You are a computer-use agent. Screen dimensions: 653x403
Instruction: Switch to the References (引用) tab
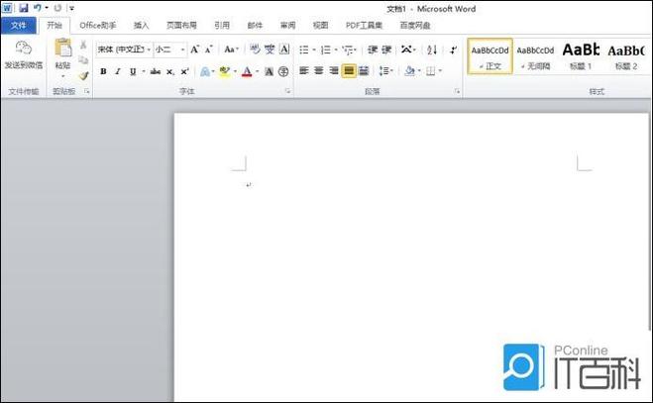pos(222,26)
